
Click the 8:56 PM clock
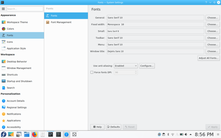(204, 134)
